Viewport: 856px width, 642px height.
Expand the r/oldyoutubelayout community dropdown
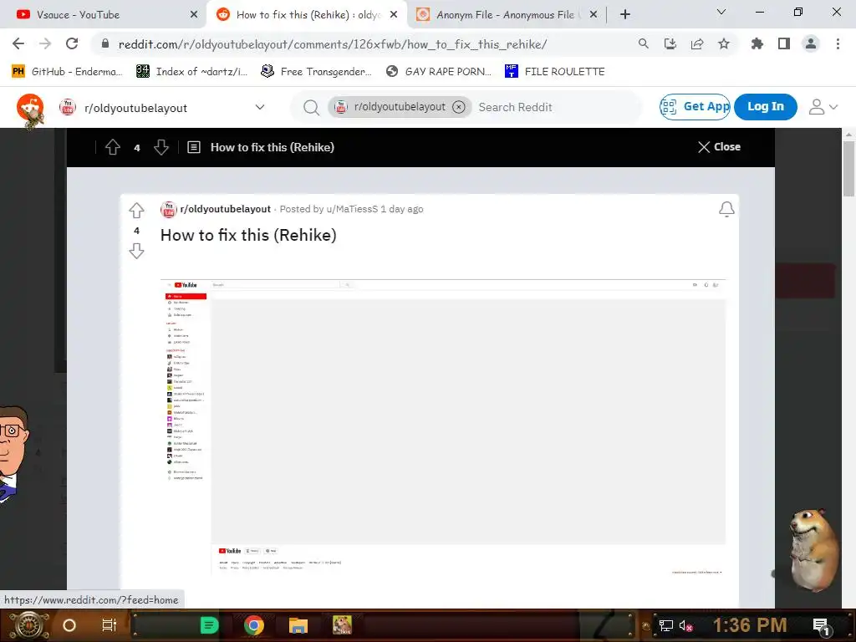(260, 107)
